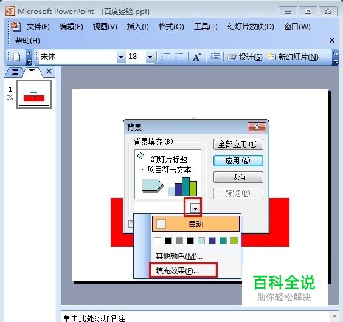Choose 其他颜色 from the color menu
Screen dimensions: 343x322
179,256
